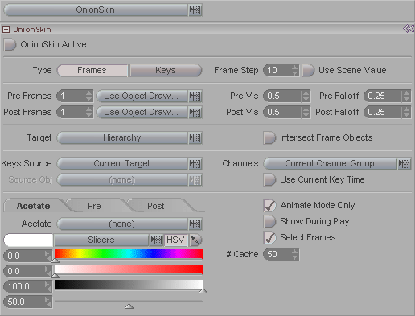The width and height of the screenshot is (415, 316).
Task: Click the white color swatch
Action: [28, 240]
